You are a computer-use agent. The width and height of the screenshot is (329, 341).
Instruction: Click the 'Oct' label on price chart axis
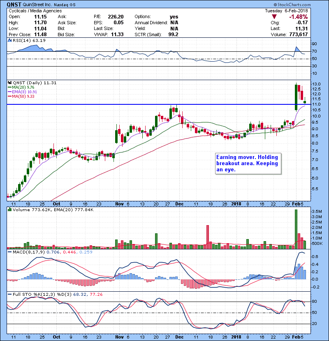point(57,204)
